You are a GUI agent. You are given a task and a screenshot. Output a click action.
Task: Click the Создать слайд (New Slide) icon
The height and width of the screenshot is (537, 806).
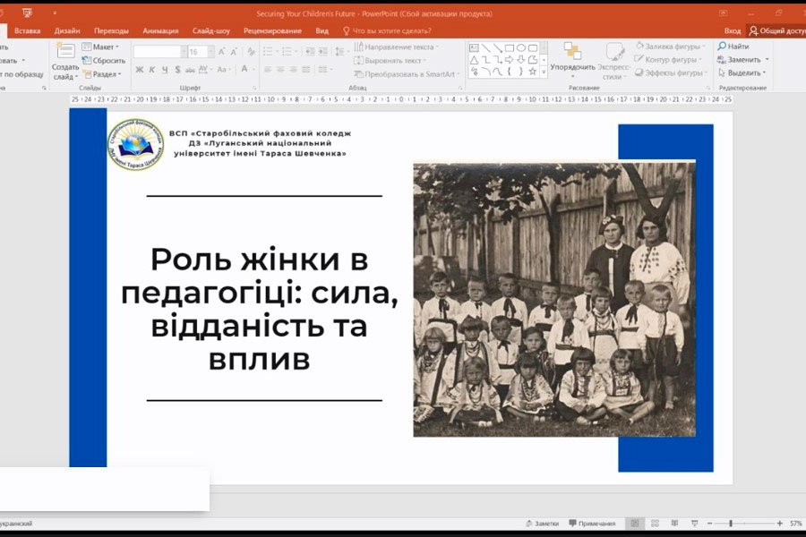pos(64,52)
